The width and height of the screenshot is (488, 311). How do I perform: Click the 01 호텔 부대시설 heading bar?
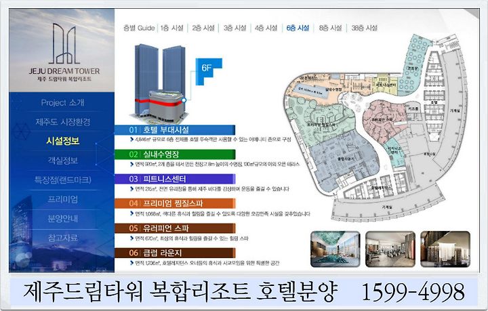175,129
